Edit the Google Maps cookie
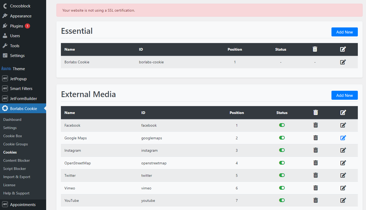The height and width of the screenshot is (210, 366). [x=343, y=138]
